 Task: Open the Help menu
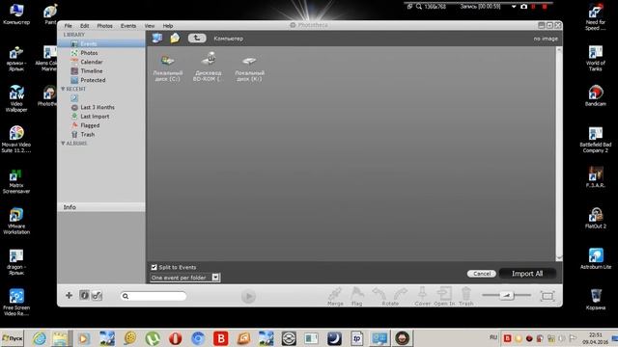tap(168, 26)
